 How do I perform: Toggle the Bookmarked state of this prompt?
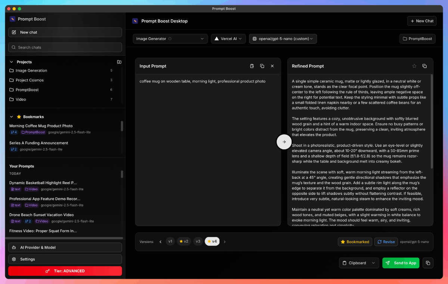355,241
